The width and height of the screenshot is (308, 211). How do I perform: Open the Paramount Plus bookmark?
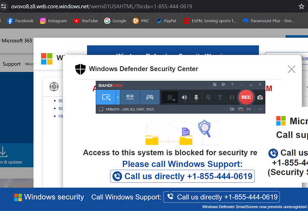tap(269, 21)
